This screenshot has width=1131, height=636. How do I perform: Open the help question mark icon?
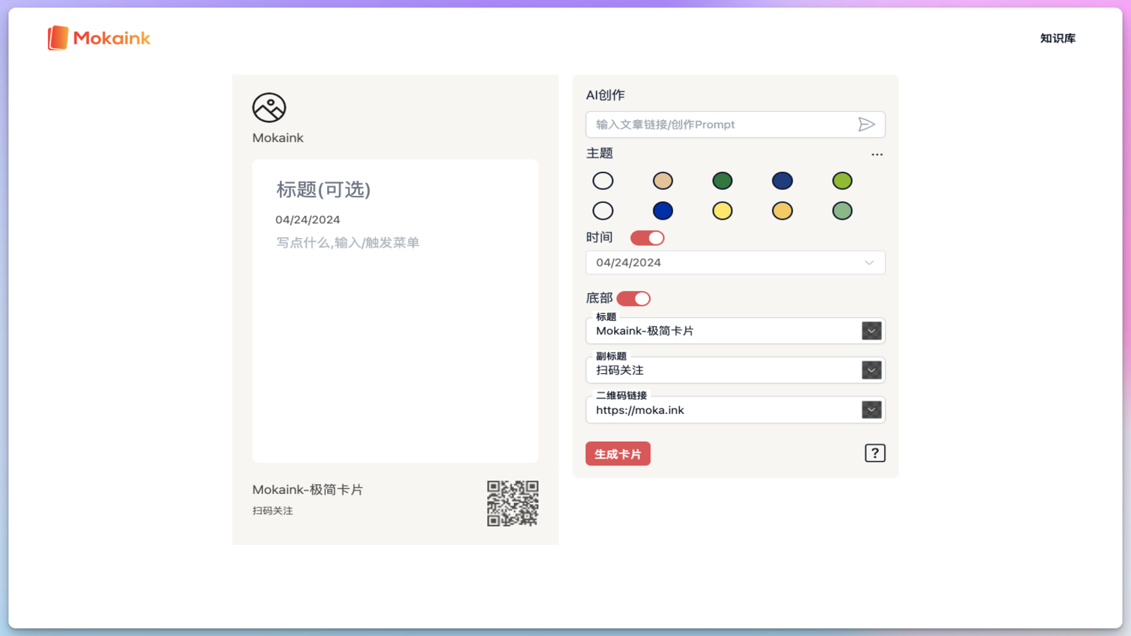[x=874, y=453]
